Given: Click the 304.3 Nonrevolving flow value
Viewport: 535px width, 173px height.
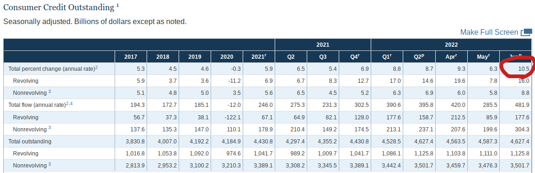Looking at the screenshot, I should click(x=522, y=130).
